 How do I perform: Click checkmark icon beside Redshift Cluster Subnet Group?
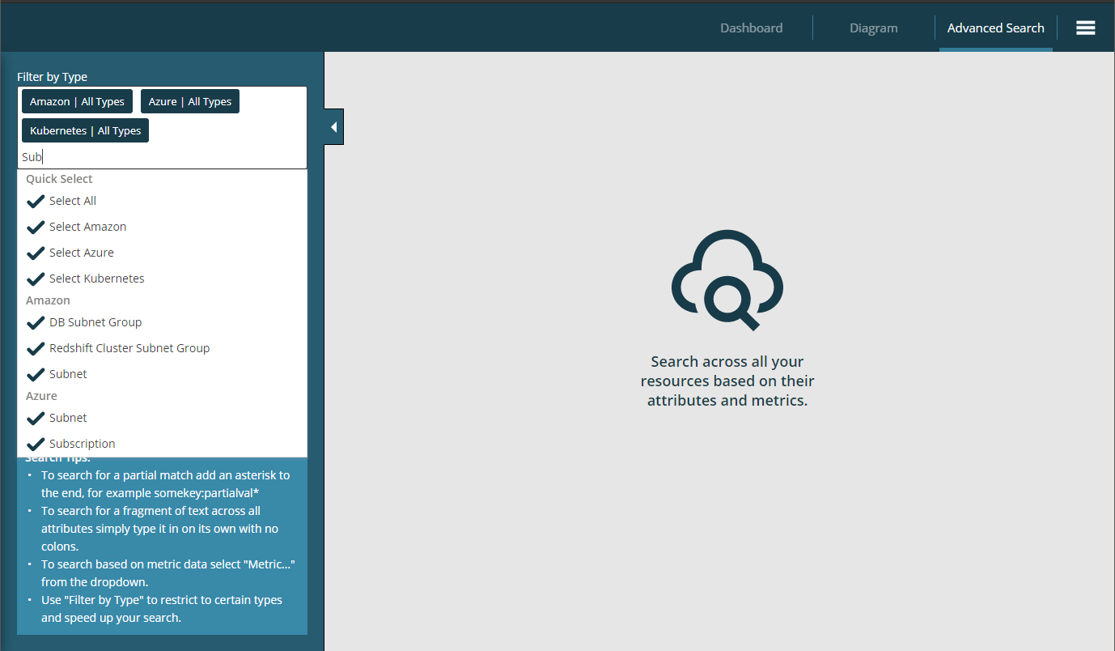tap(36, 348)
